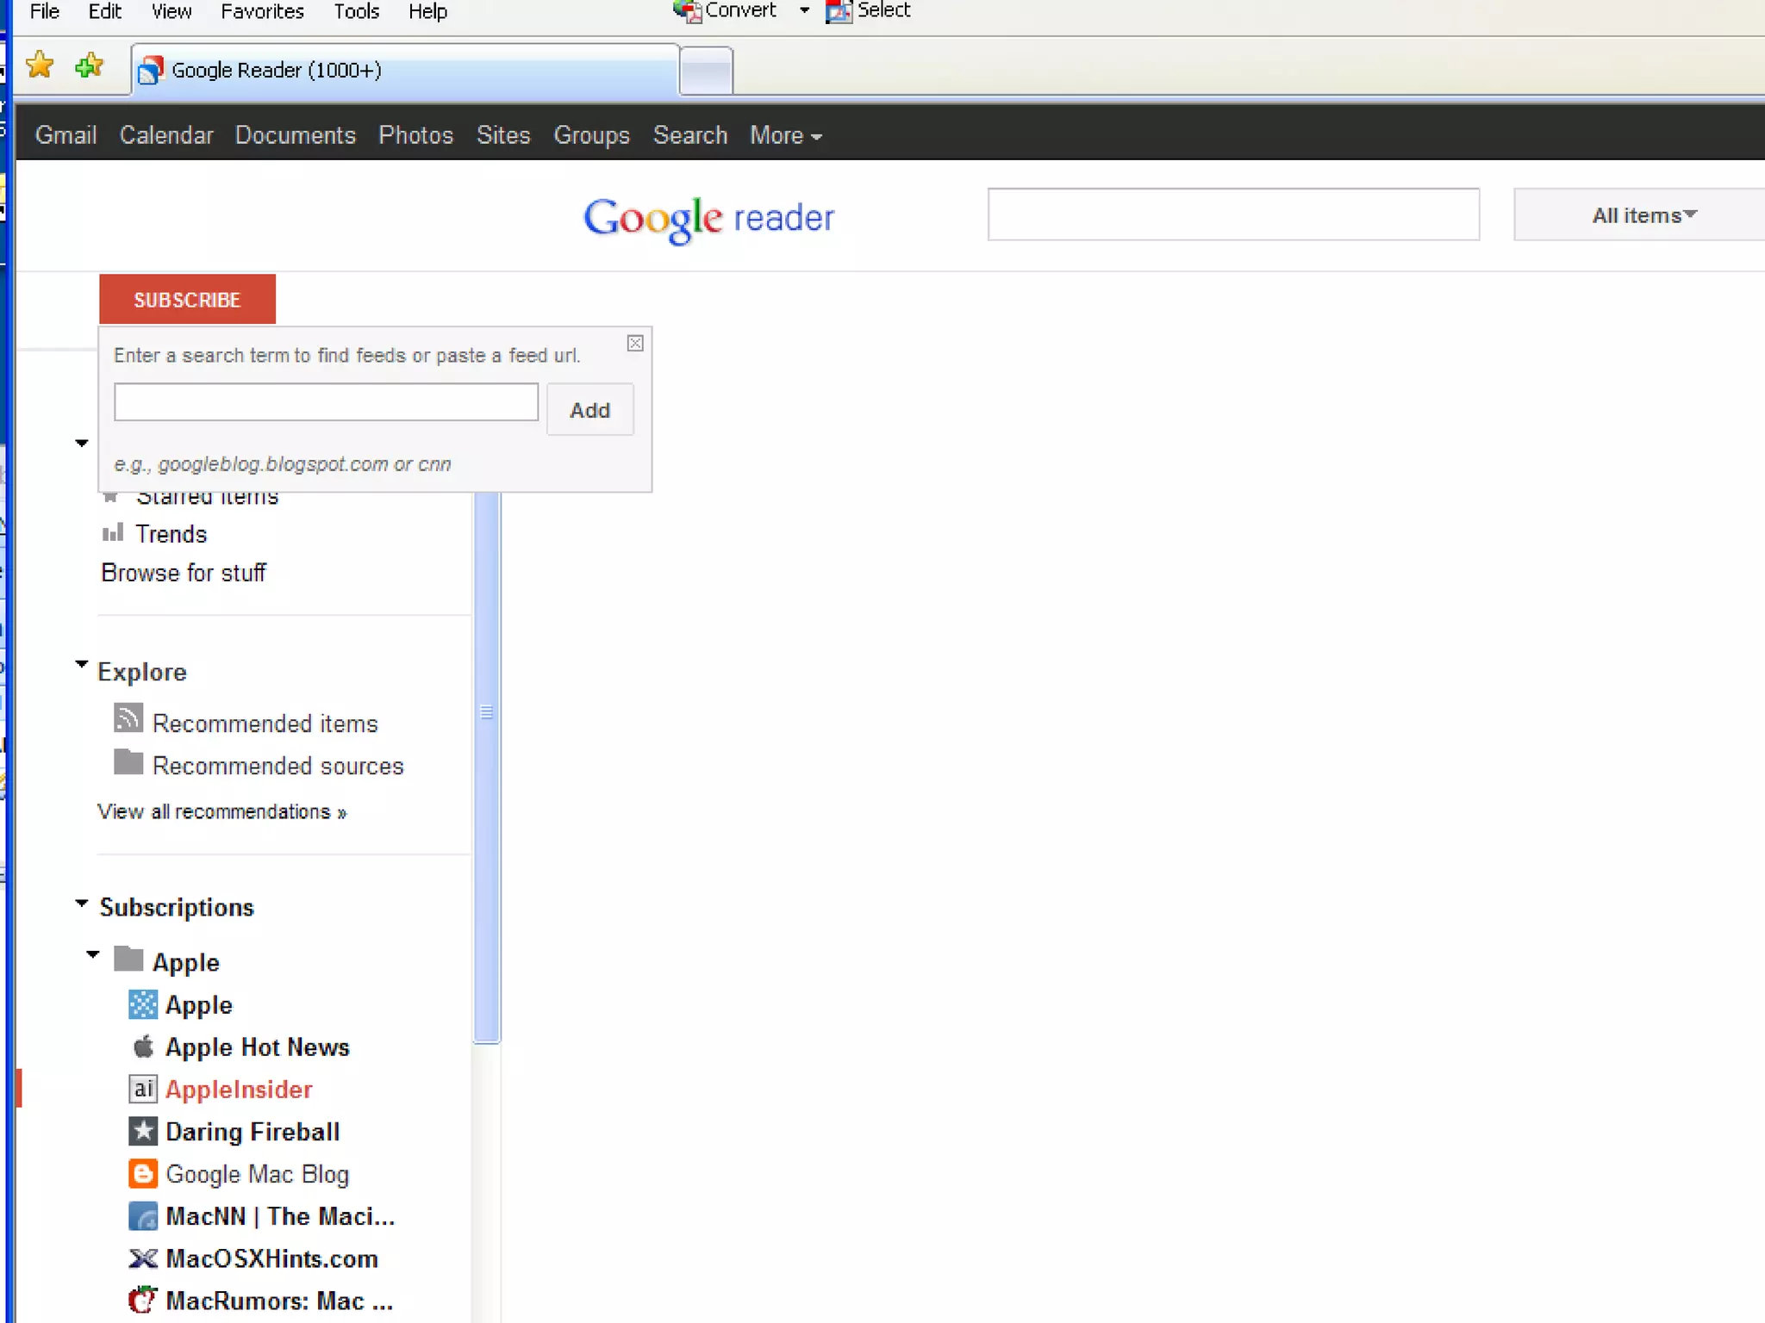This screenshot has width=1765, height=1323.
Task: Click the Recommended items feed icon
Action: tap(128, 719)
